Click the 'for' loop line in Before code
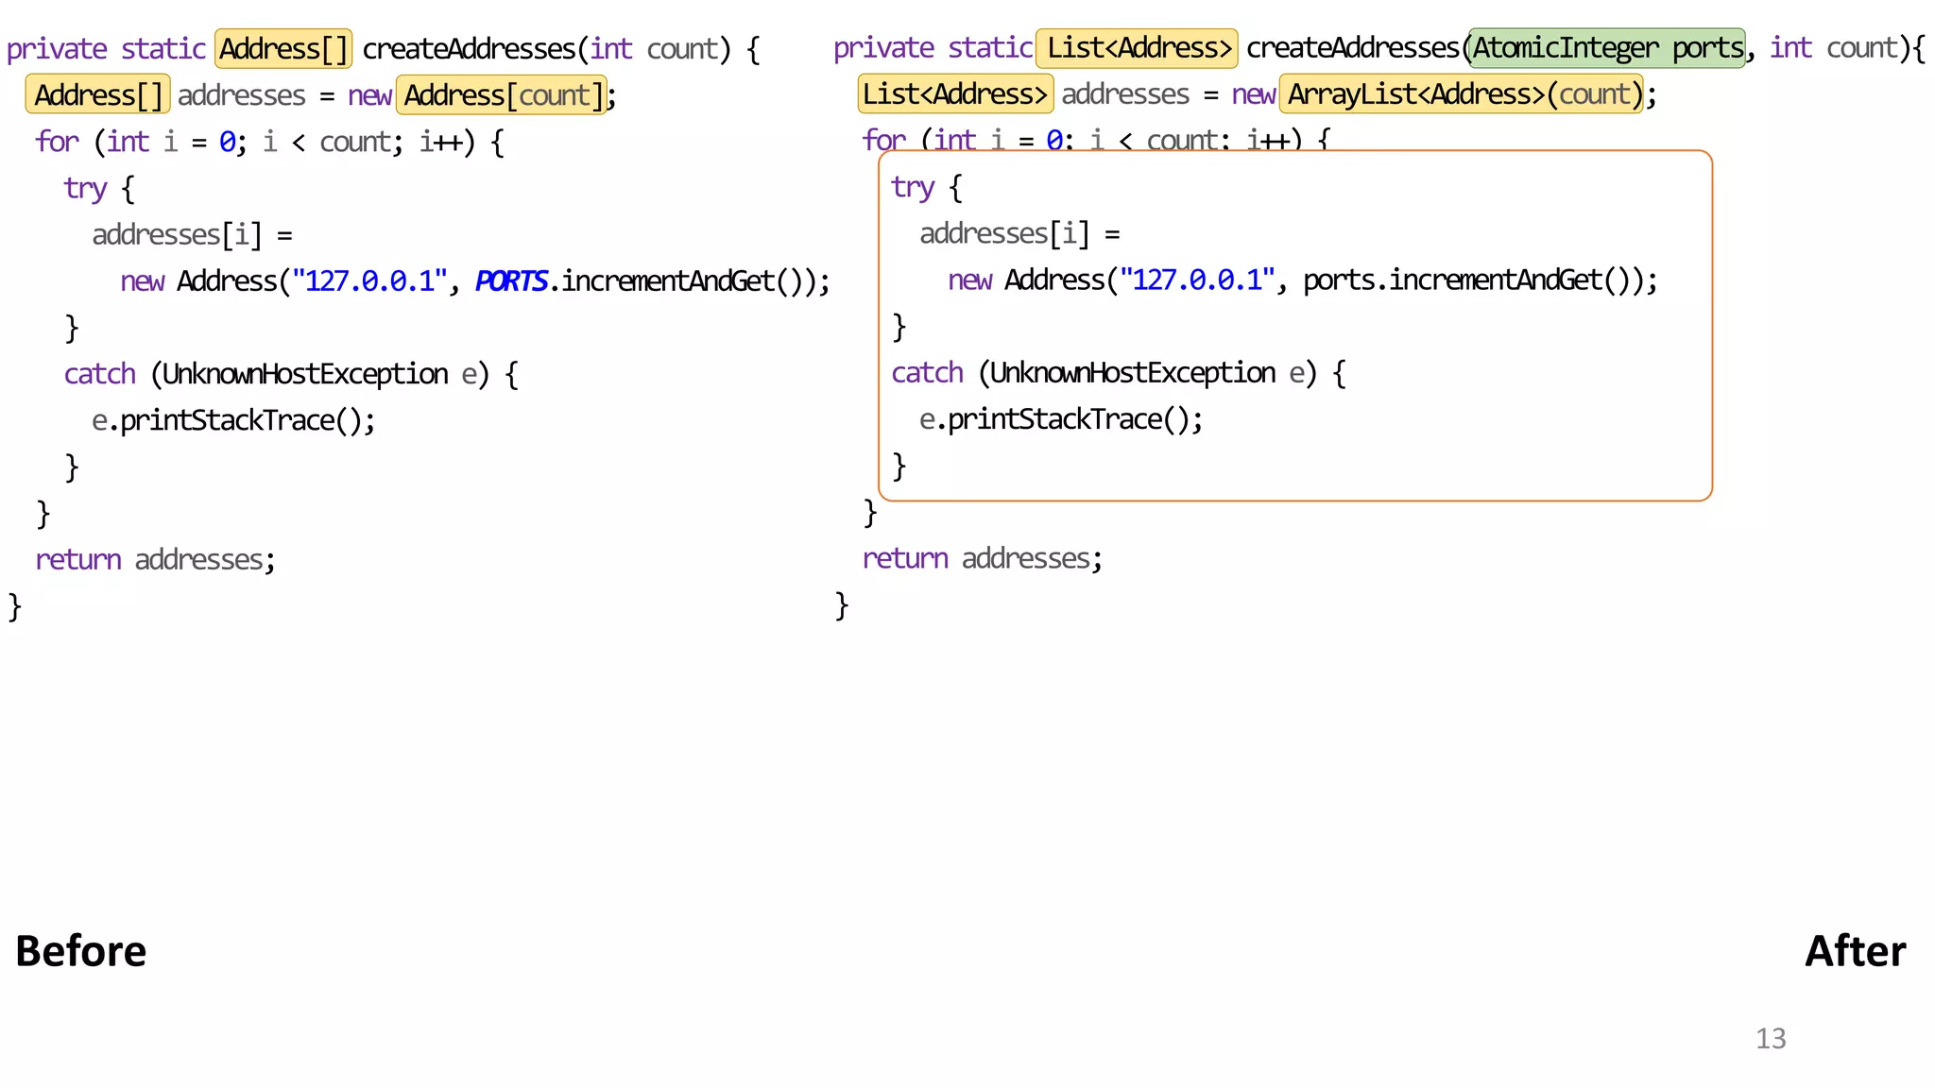The height and width of the screenshot is (1088, 1935). [270, 142]
